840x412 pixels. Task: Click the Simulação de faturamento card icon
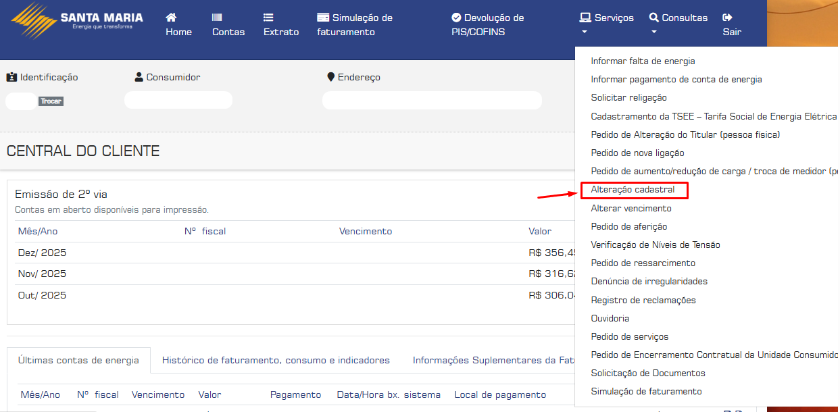click(323, 18)
